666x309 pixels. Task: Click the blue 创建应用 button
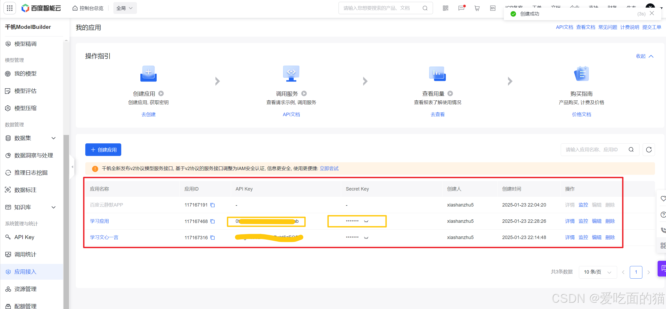coord(103,150)
